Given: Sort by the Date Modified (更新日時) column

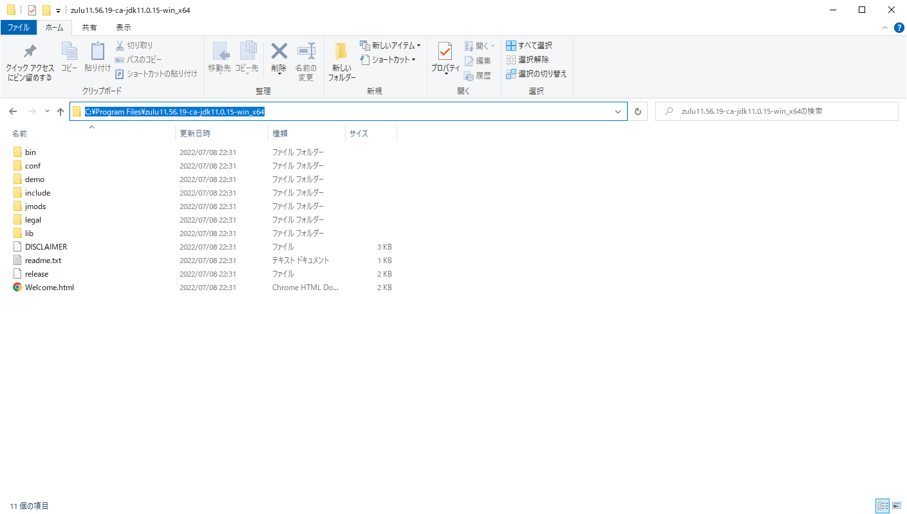Looking at the screenshot, I should [221, 133].
